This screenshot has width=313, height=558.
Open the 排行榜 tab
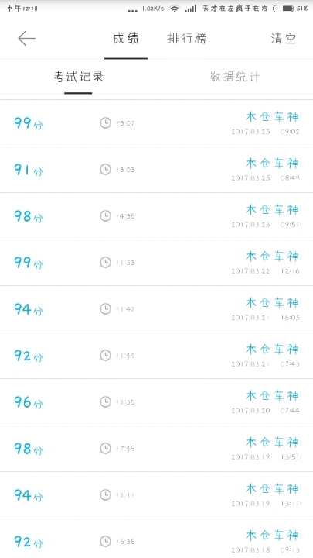click(x=187, y=38)
